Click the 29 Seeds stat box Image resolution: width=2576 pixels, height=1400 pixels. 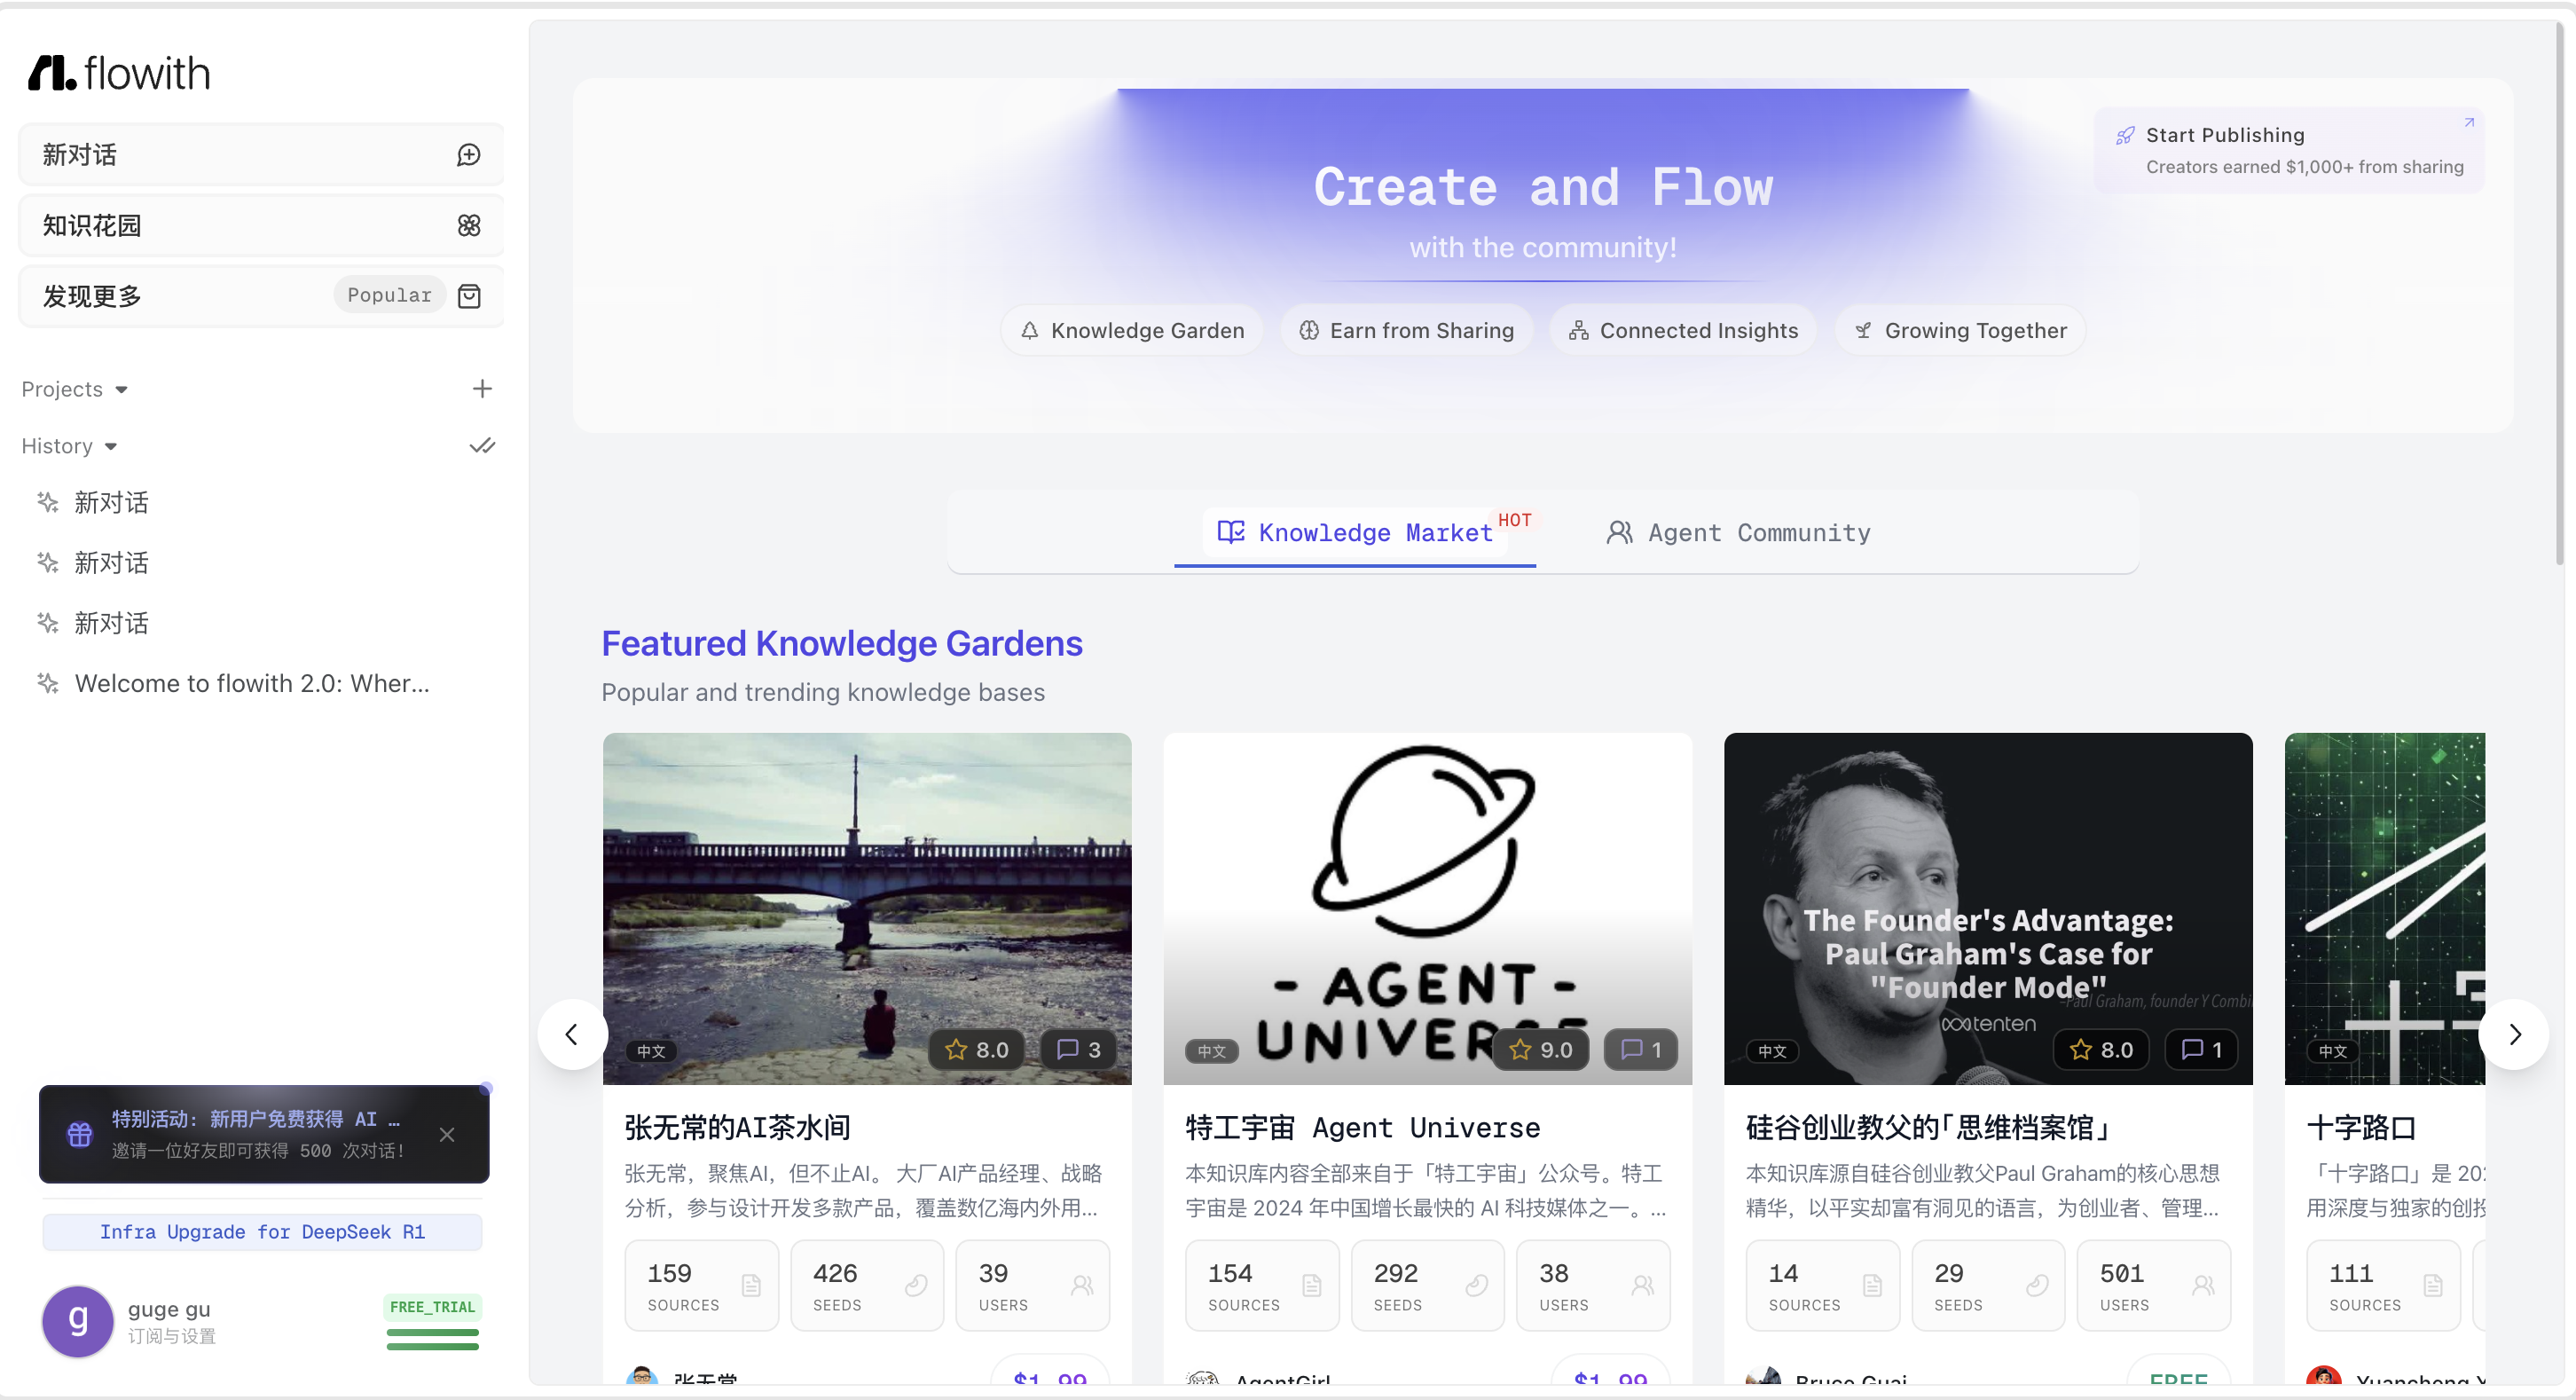(x=1988, y=1286)
